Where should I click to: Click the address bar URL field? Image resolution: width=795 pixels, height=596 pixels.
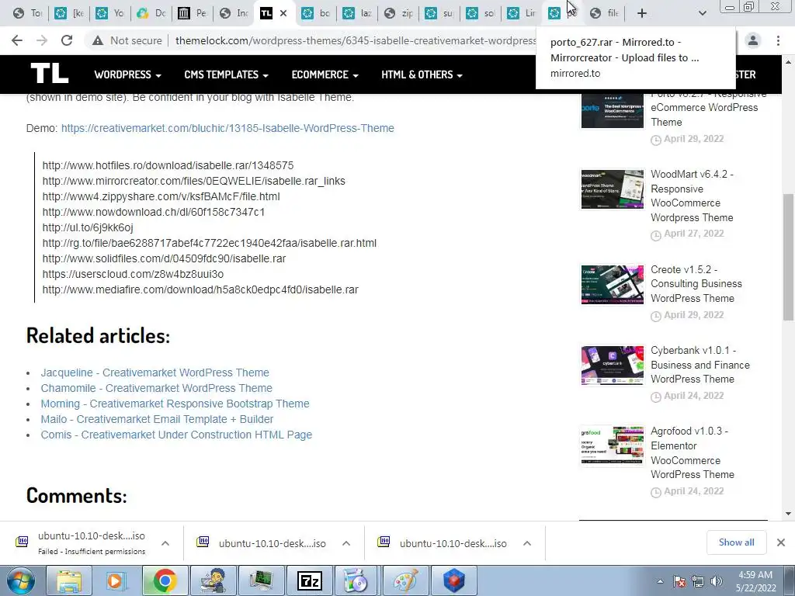pyautogui.click(x=355, y=40)
